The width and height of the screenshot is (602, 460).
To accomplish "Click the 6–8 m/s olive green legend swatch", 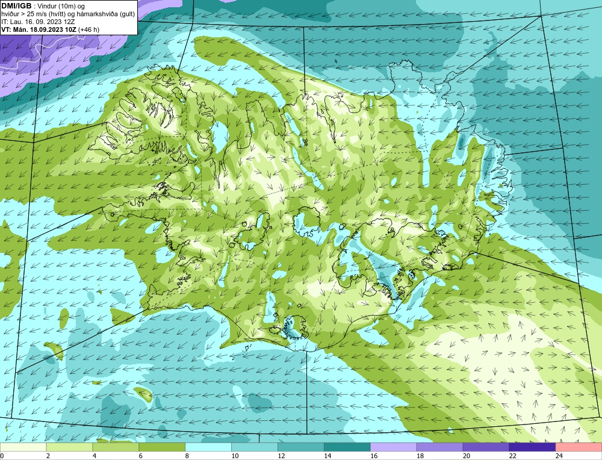I will coord(162,447).
